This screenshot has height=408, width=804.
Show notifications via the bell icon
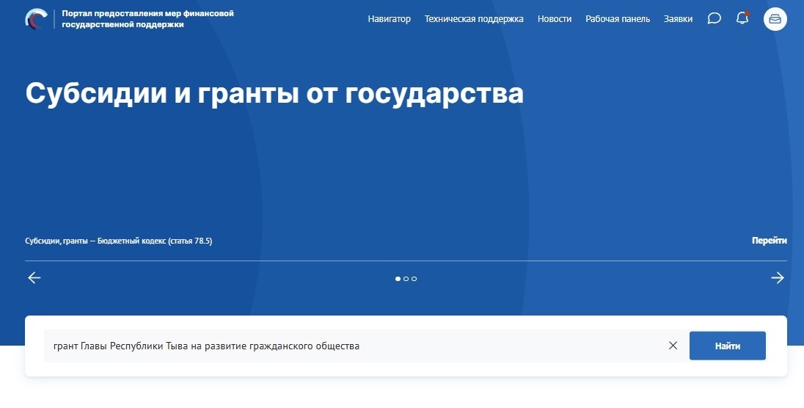coord(742,19)
